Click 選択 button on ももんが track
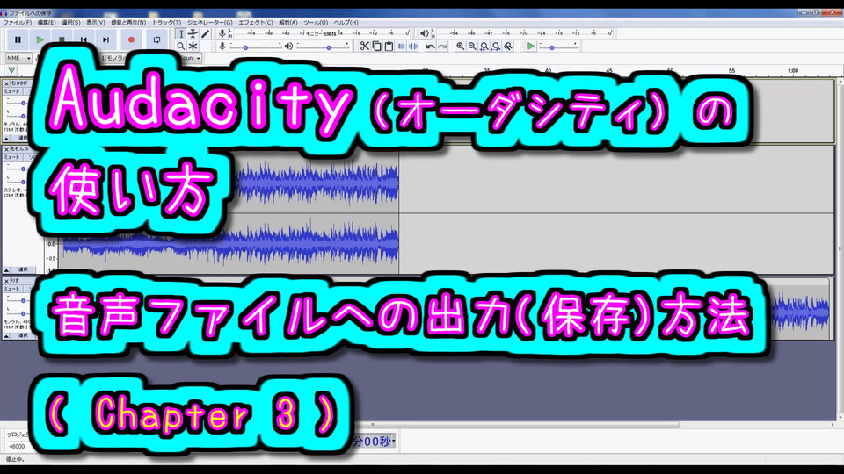This screenshot has width=844, height=474. point(24,269)
